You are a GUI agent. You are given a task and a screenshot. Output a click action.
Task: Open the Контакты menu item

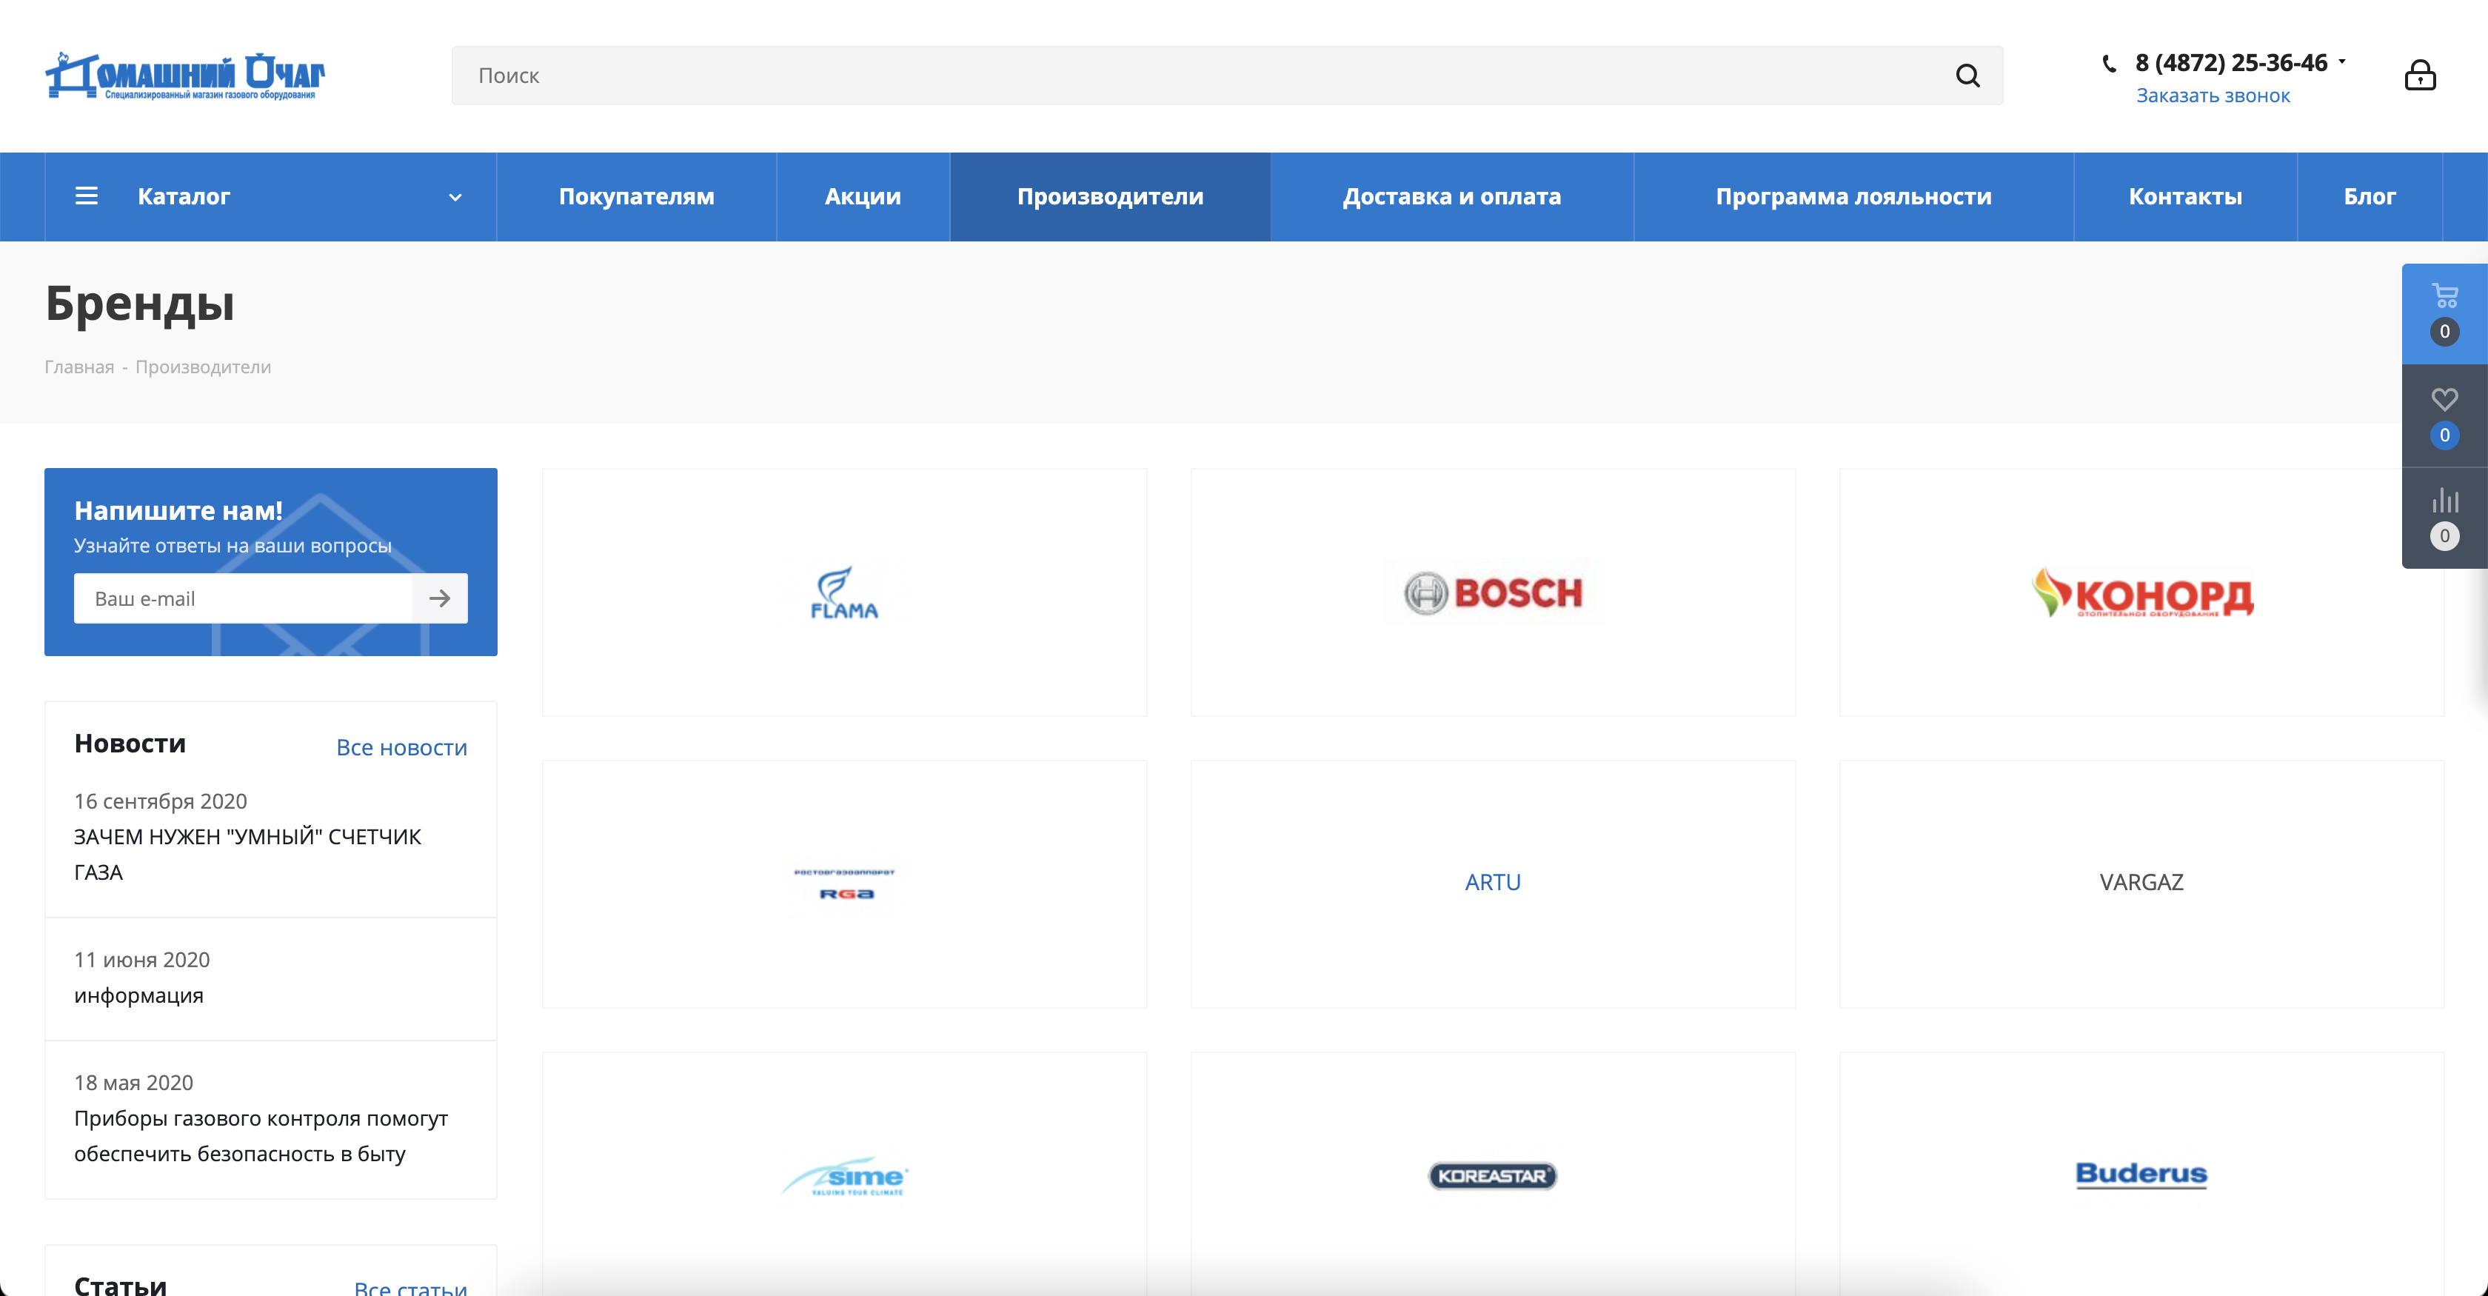2186,196
